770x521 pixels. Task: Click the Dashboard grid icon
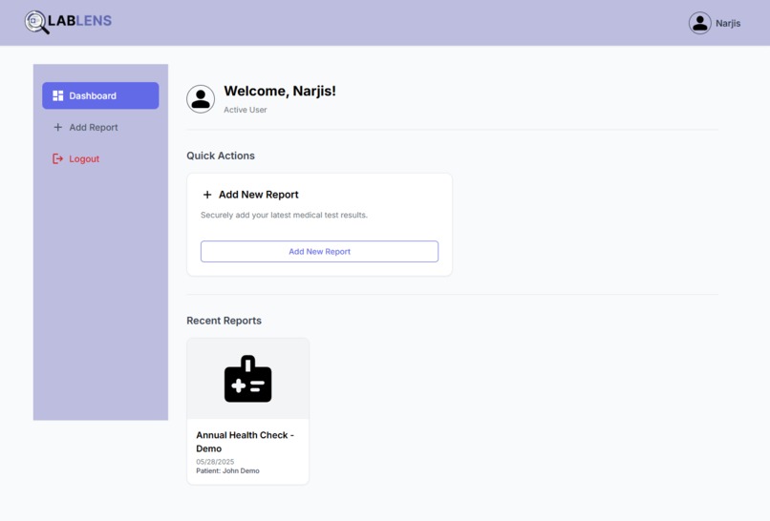(58, 95)
